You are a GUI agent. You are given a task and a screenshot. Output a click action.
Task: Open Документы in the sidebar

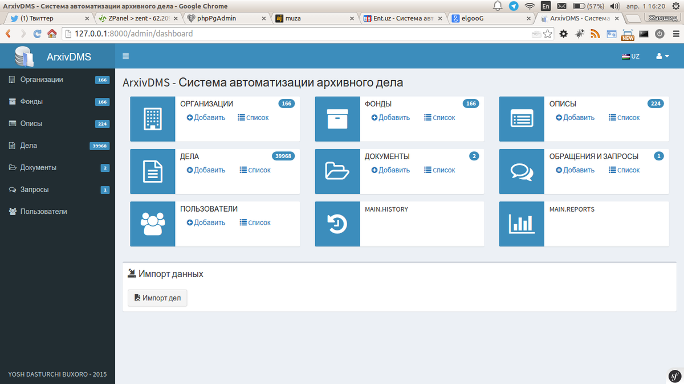57,168
